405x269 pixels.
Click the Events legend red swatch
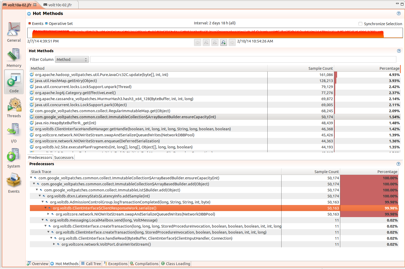pyautogui.click(x=30, y=23)
